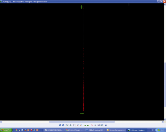Click the down arrow of the vertical scrollbar

click(x=165, y=119)
